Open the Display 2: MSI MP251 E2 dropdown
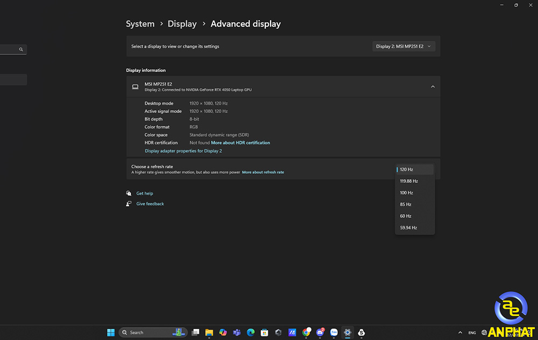The width and height of the screenshot is (538, 340). point(403,46)
